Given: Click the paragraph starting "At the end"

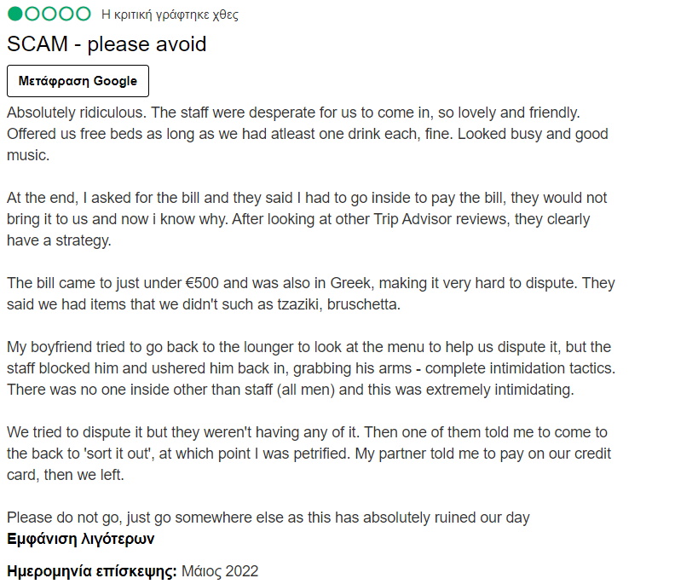Looking at the screenshot, I should (307, 219).
